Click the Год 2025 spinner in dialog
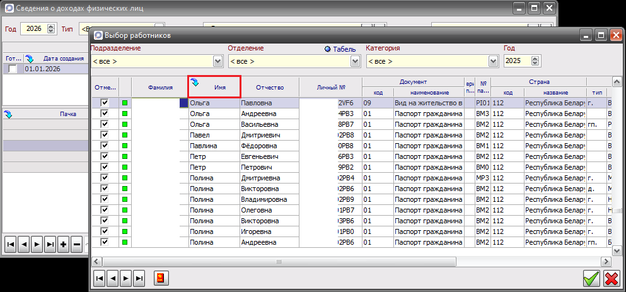The image size is (626, 292). point(535,61)
